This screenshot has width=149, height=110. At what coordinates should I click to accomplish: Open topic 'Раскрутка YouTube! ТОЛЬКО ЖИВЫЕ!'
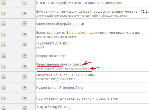pos(67,75)
